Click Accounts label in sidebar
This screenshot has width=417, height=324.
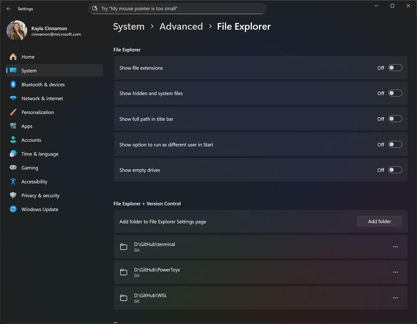[31, 140]
